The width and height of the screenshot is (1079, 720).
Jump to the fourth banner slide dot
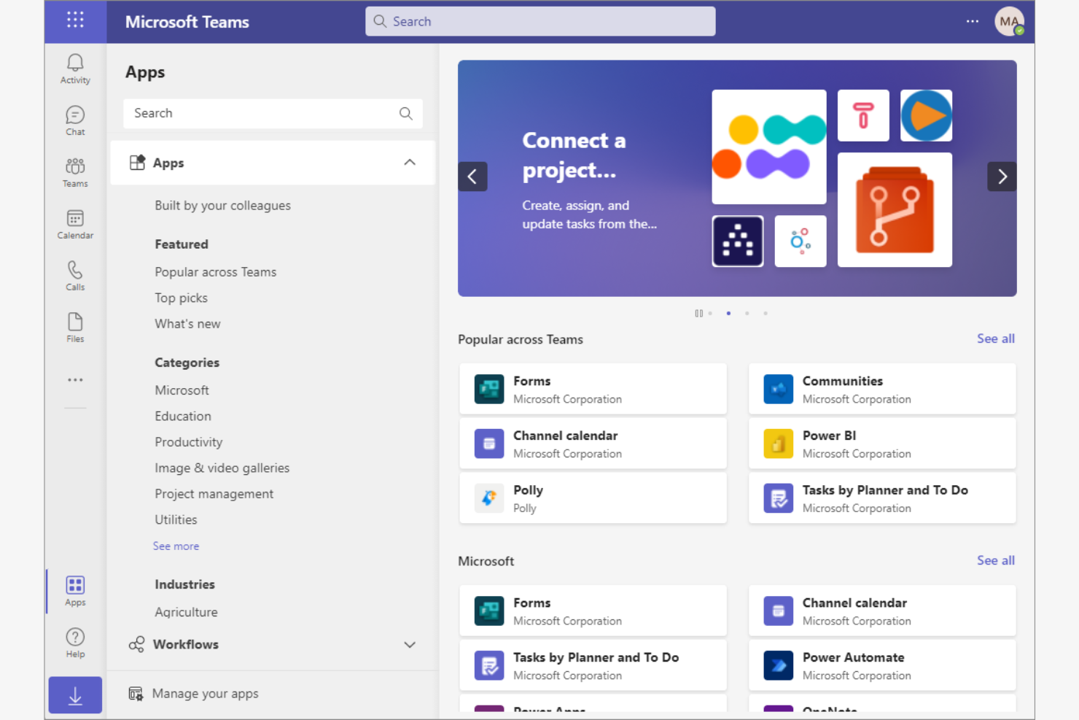[x=766, y=314]
